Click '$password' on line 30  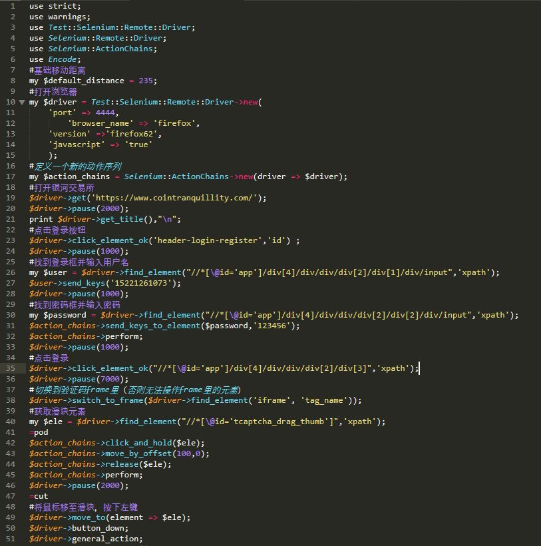65,315
